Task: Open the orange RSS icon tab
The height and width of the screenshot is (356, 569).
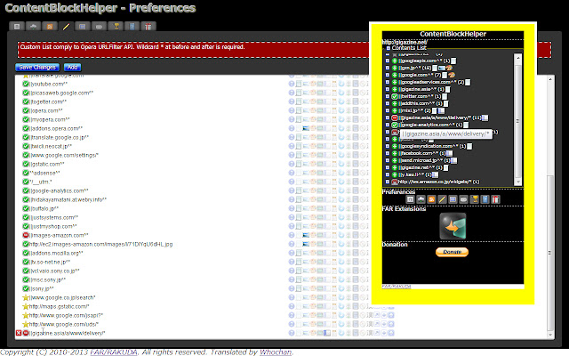Action: tap(50, 27)
